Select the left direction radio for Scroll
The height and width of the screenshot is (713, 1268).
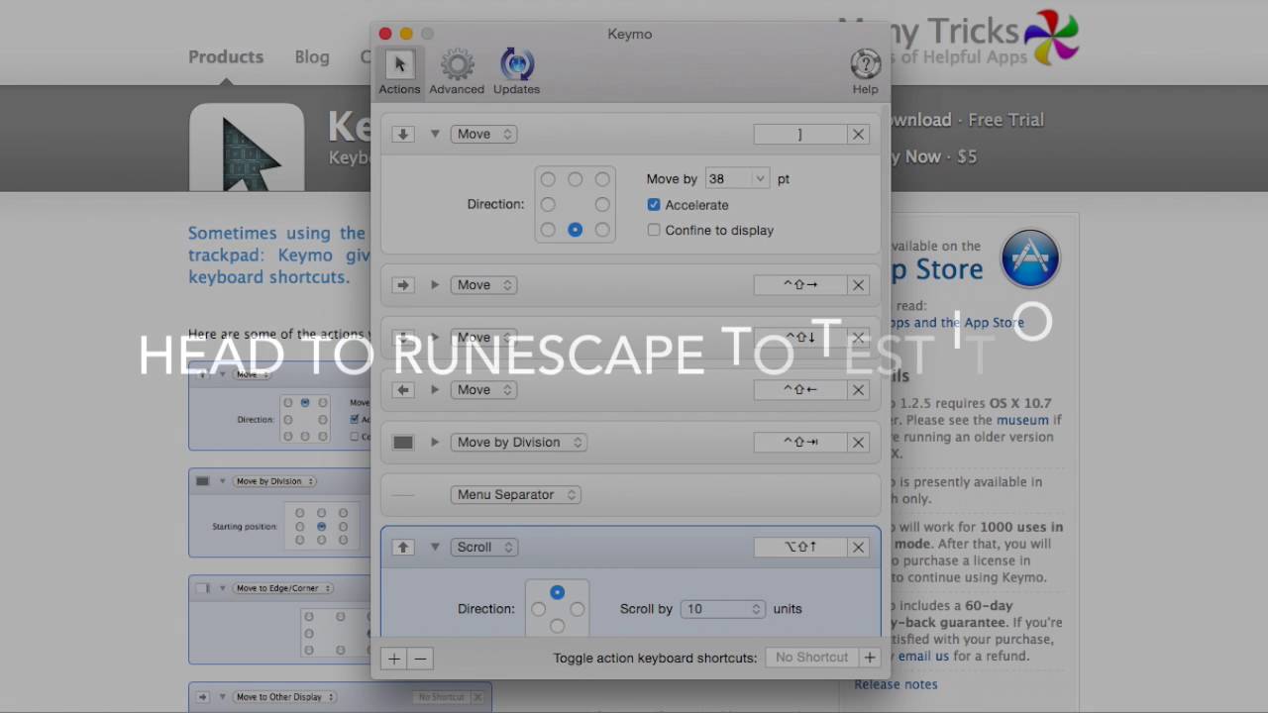(x=538, y=609)
